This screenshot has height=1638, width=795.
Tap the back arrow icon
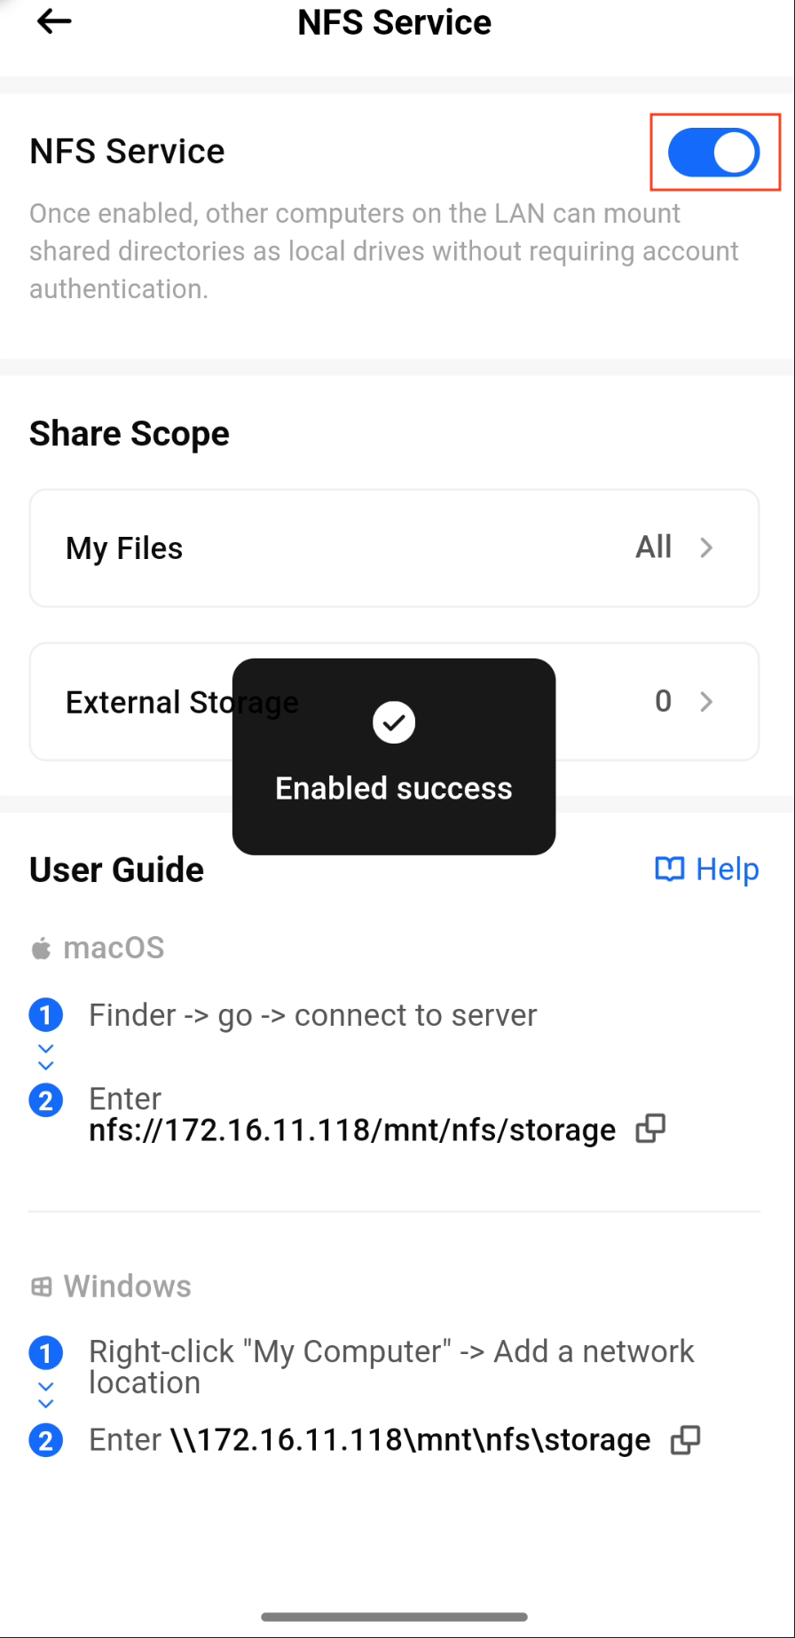[54, 22]
